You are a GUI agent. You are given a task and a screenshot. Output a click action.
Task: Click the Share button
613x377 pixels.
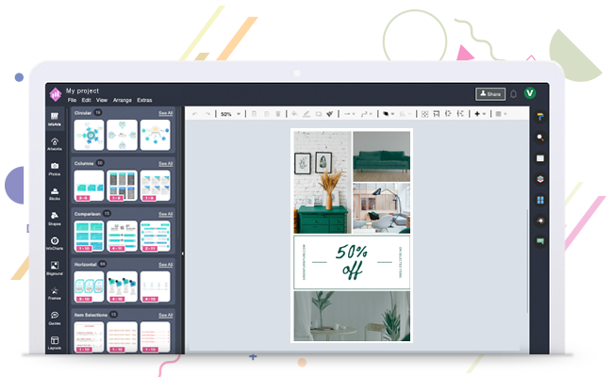click(489, 93)
